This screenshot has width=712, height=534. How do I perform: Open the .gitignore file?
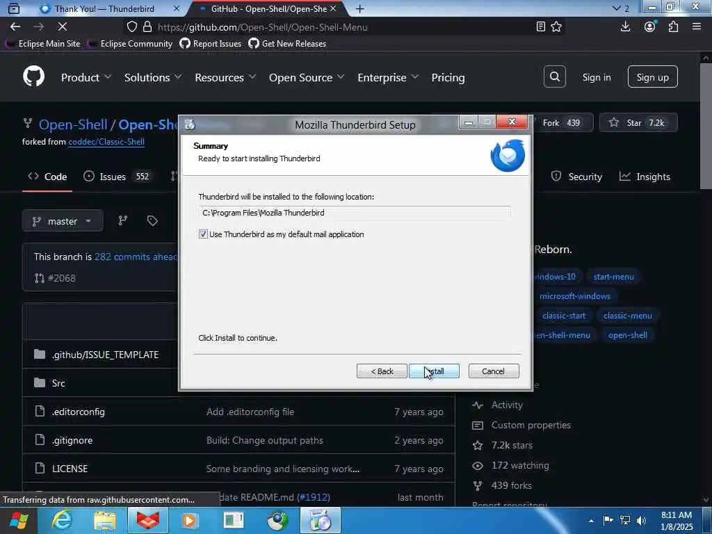(x=72, y=440)
